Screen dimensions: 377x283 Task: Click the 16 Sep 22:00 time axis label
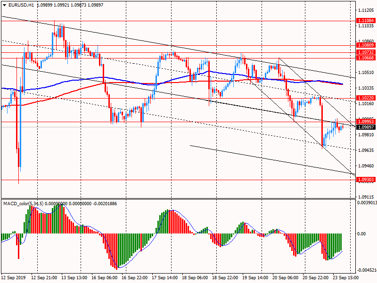click(x=135, y=278)
